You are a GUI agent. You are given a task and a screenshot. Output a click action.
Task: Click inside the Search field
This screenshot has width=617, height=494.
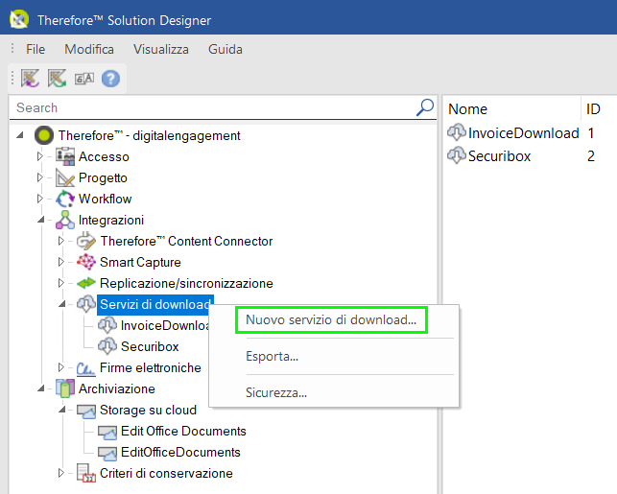coord(211,107)
